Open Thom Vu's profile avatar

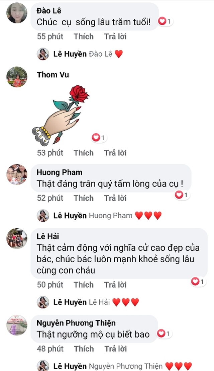point(17,77)
